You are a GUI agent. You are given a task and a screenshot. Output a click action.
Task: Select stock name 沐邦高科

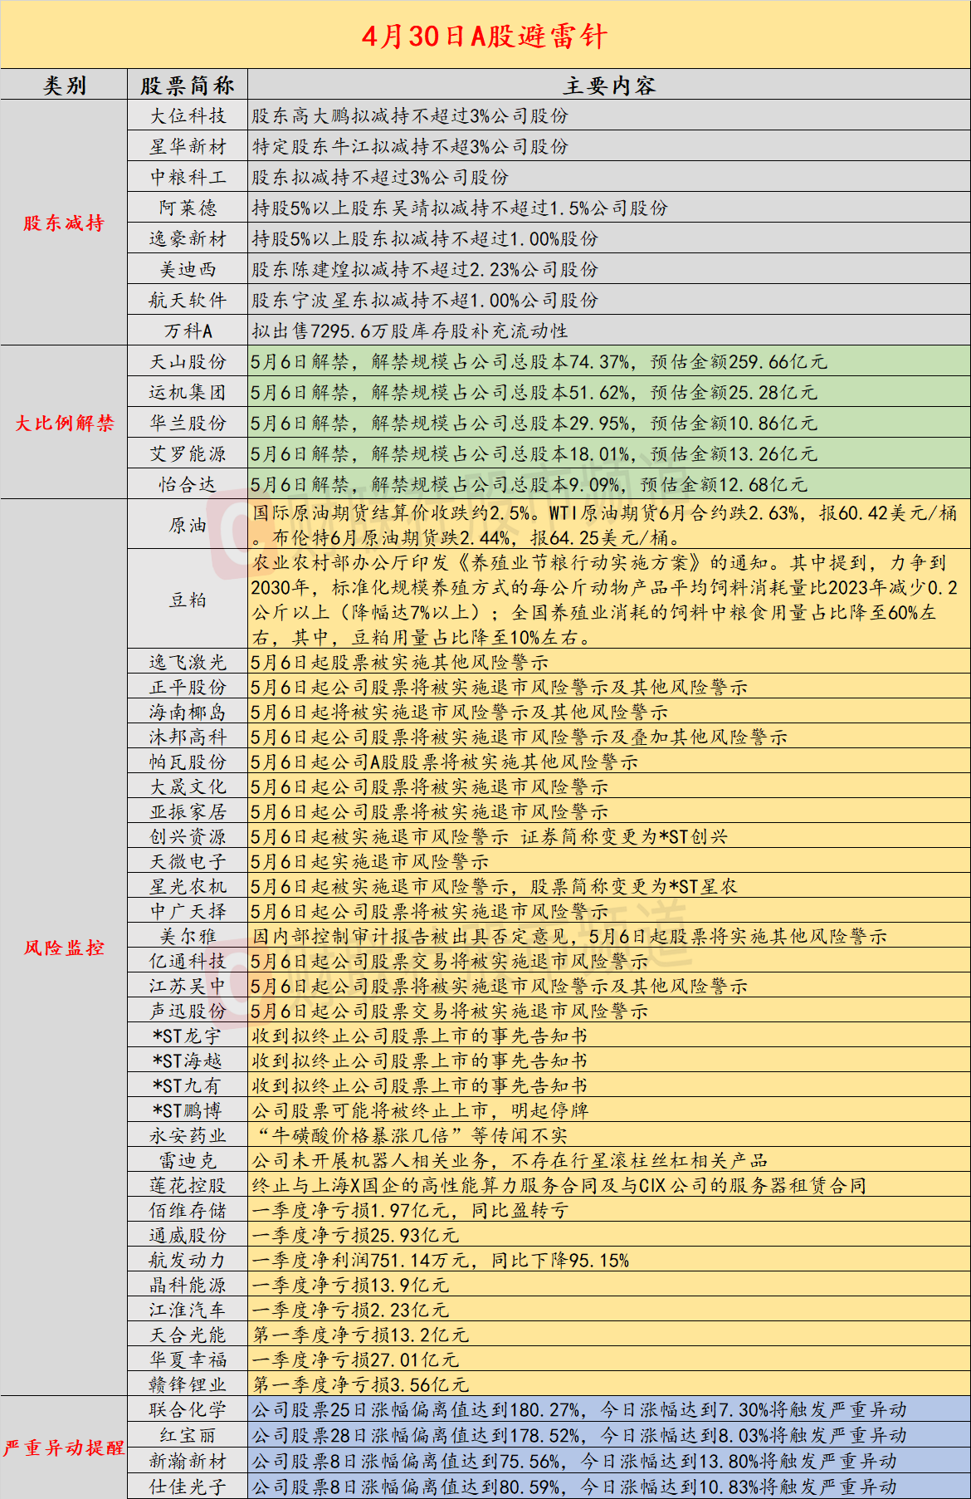click(188, 737)
